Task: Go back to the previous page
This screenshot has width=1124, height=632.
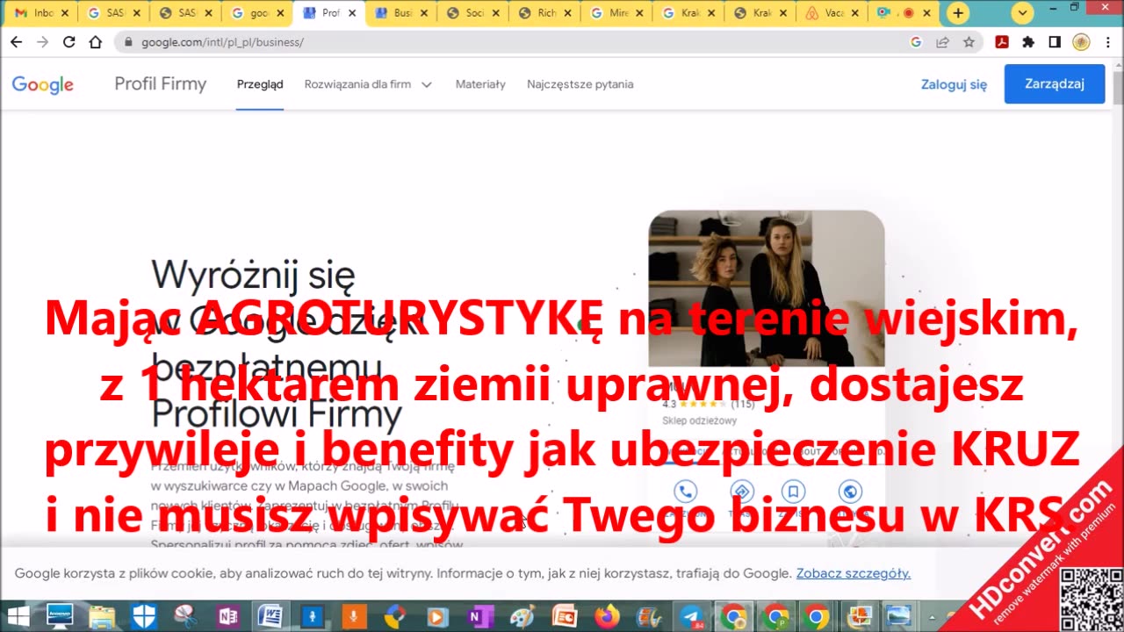Action: [16, 42]
